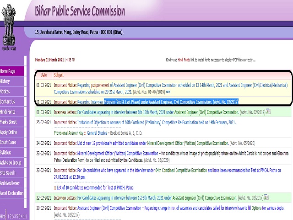The image size is (293, 220).
Task: Click the Bihar Public Service Commission title
Action: [x=80, y=11]
